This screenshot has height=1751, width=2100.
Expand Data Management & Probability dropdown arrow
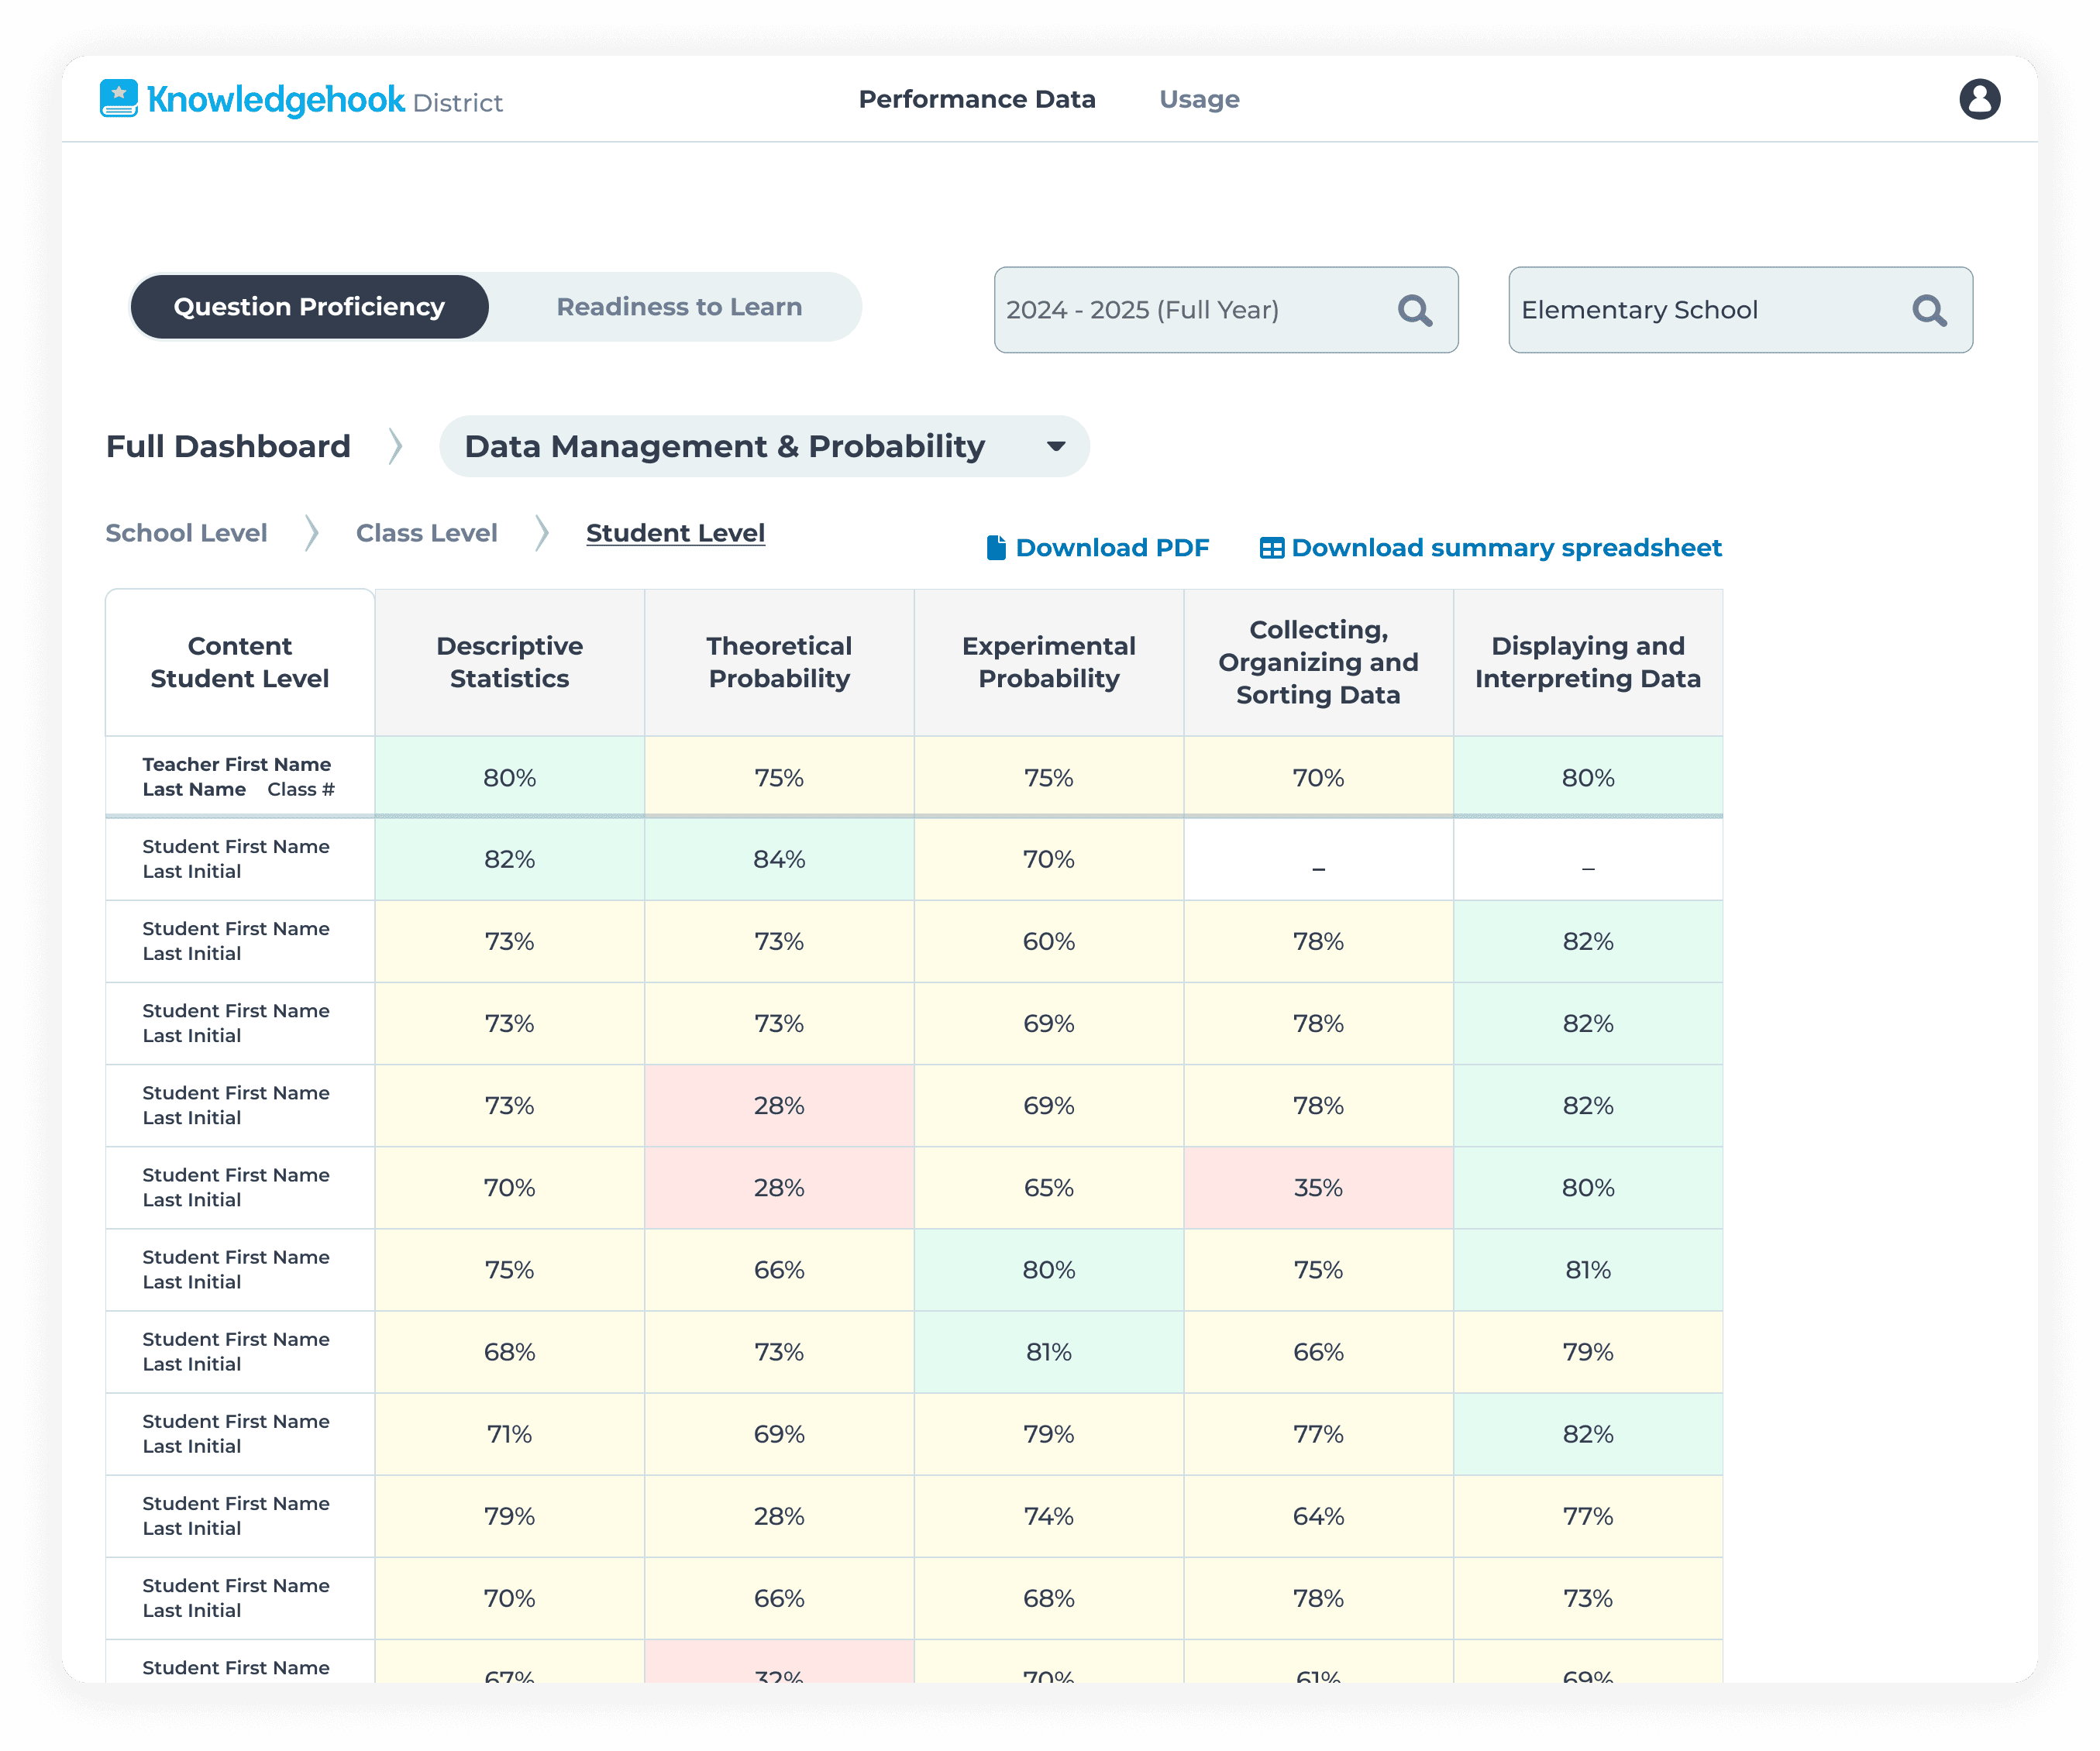[x=1055, y=446]
